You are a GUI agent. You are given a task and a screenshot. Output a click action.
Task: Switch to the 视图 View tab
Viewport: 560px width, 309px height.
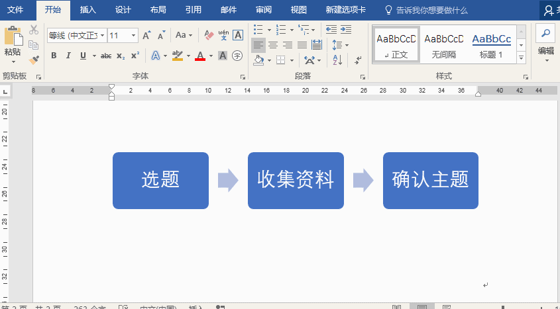click(299, 10)
